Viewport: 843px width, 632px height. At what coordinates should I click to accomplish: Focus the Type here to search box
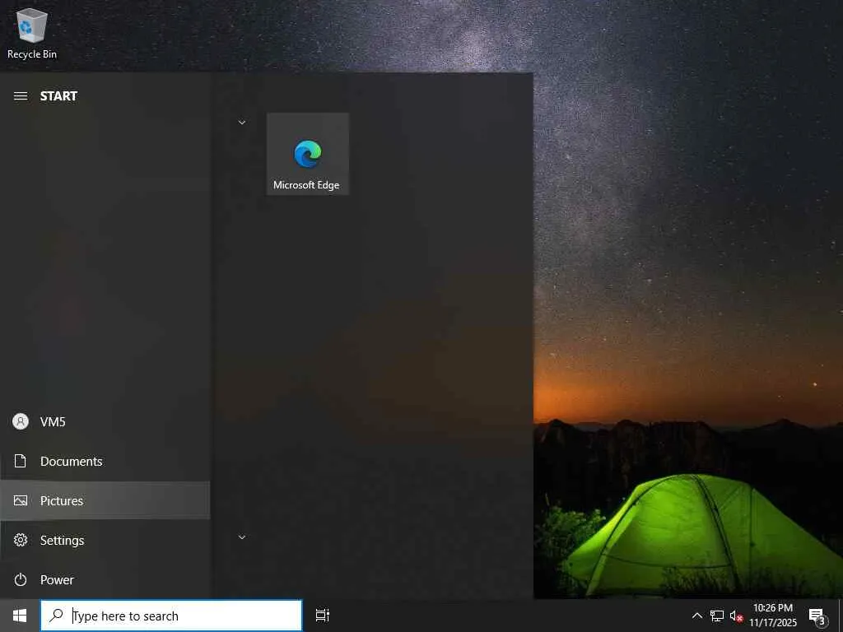click(x=171, y=616)
